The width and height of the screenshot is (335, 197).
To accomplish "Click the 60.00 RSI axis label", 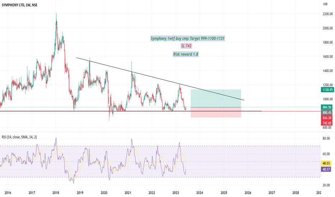I will [326, 154].
